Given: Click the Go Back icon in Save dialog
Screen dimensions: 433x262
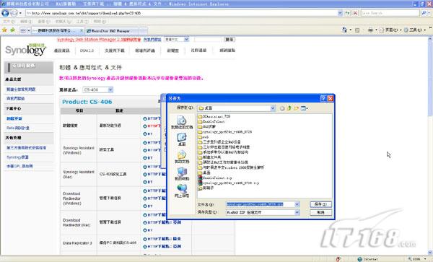Looking at the screenshot, I should (282, 108).
